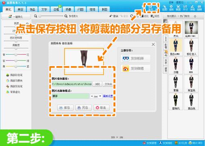Adjust the 紫-绿 color balance slider
This screenshot has width=205, height=146.
tap(16, 60)
